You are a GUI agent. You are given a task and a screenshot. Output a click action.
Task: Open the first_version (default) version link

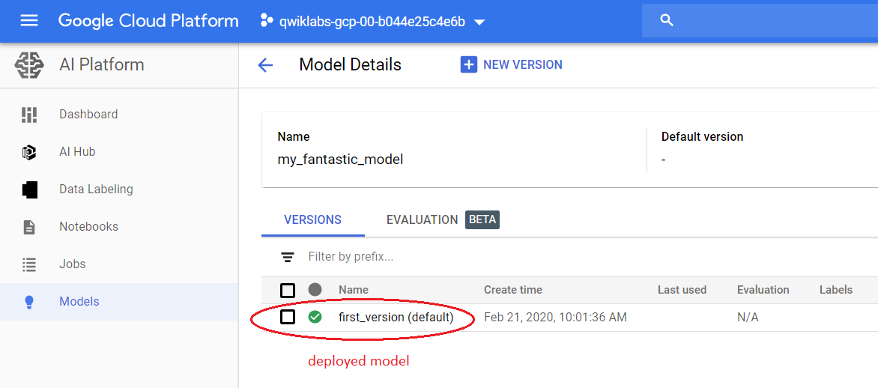[396, 318]
